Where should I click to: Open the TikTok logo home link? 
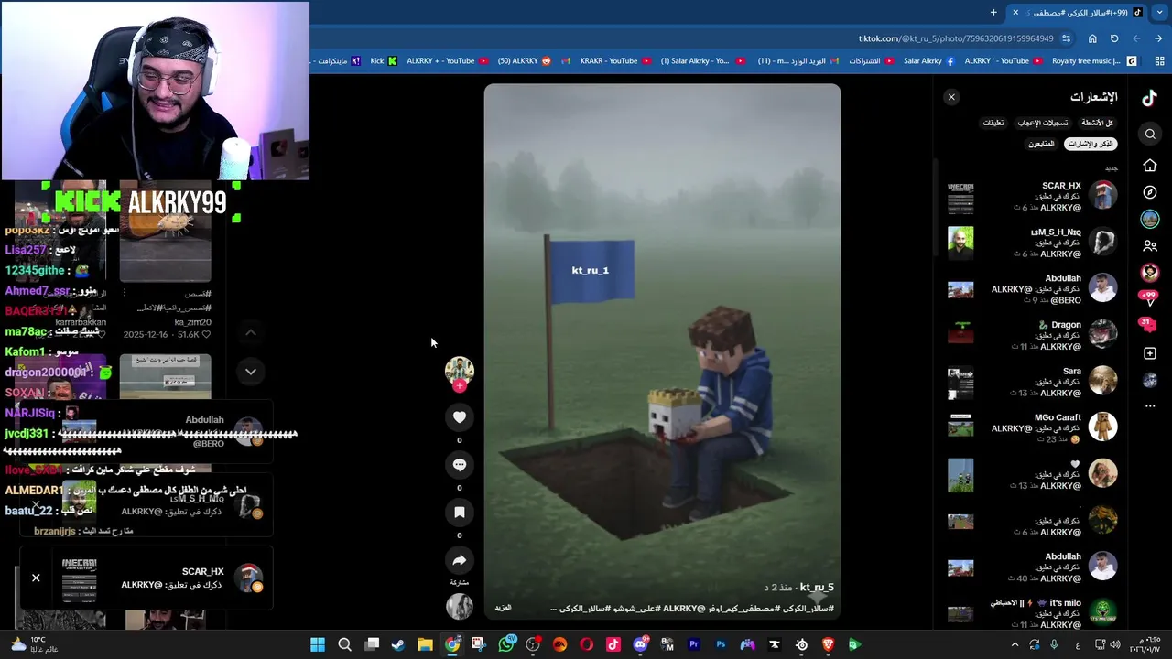1149,98
